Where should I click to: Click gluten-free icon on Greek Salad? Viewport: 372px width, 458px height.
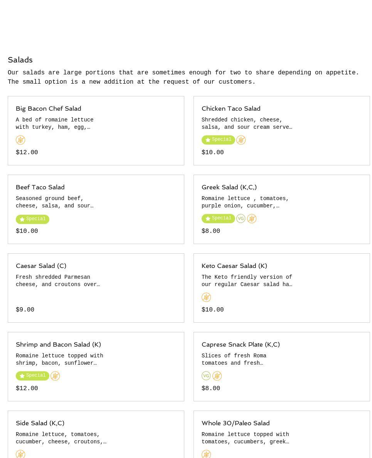tap(252, 219)
